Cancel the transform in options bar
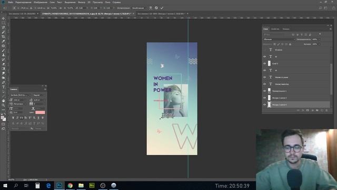Image resolution: width=337 pixels, height=190 pixels. point(156,8)
